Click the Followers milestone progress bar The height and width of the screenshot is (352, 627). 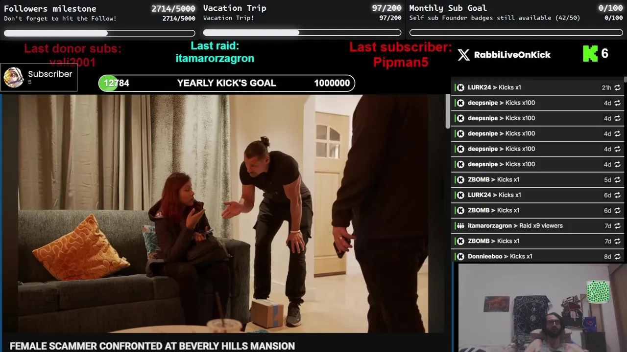point(99,33)
